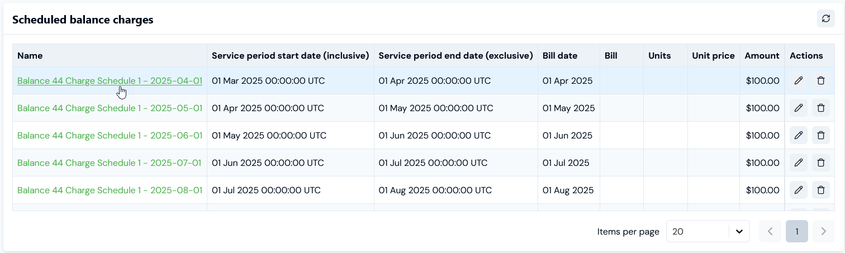Open Balance 44 Charge Schedule 1 - 2025-04-01 link
This screenshot has width=845, height=253.
[x=110, y=80]
